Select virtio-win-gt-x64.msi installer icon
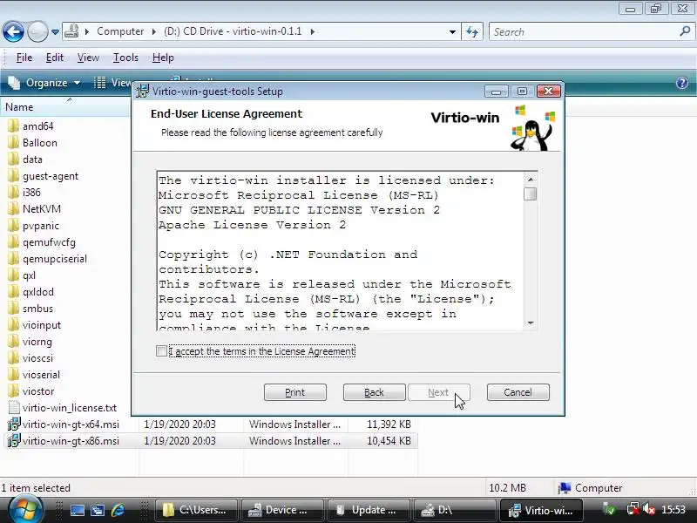 14,425
